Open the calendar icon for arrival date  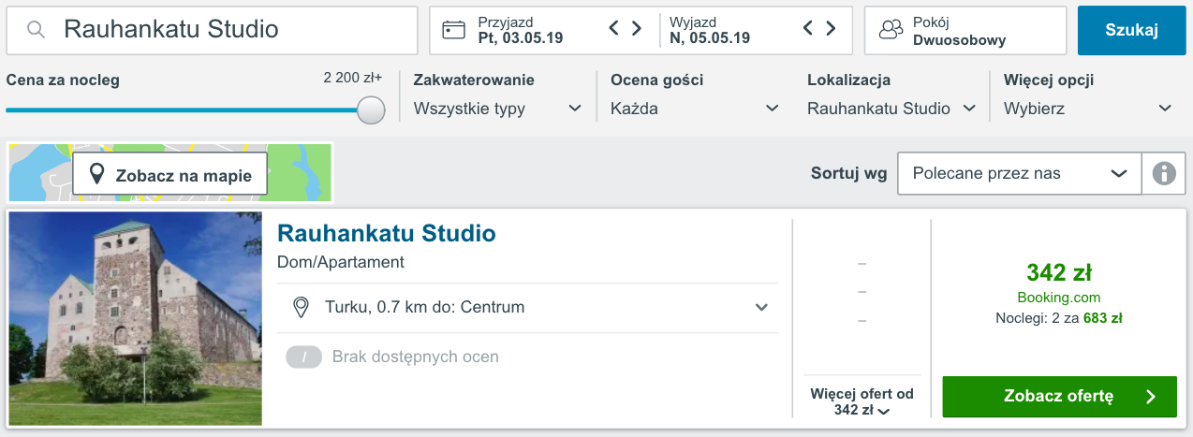click(454, 30)
